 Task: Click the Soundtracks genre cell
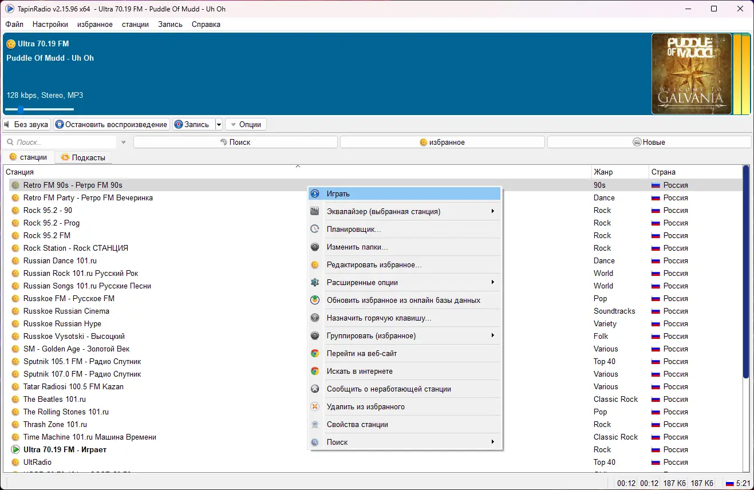pos(614,311)
